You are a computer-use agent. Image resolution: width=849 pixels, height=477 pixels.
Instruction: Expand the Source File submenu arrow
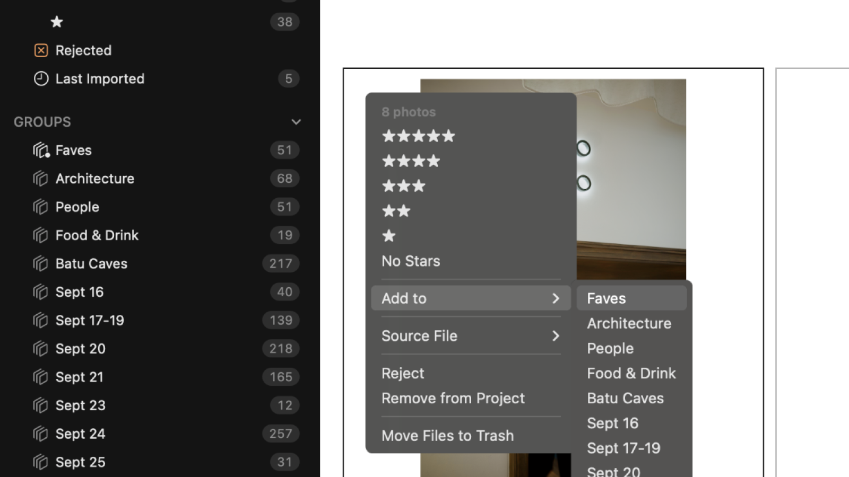coord(555,336)
